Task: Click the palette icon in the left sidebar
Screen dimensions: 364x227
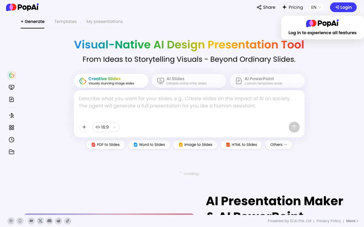Action: tap(12, 75)
